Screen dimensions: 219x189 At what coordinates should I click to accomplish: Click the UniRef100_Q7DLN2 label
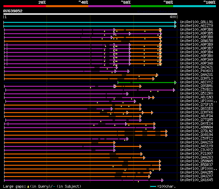(196, 131)
